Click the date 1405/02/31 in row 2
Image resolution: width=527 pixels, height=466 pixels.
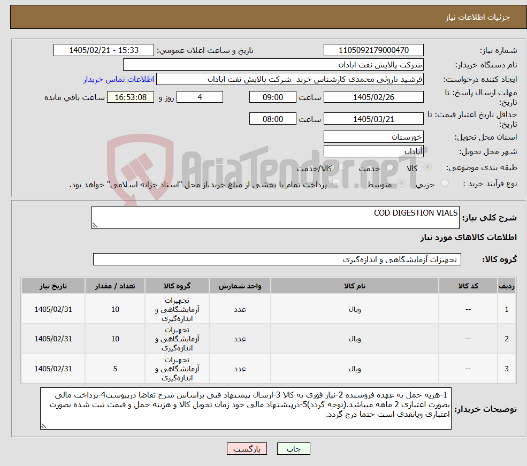[53, 339]
